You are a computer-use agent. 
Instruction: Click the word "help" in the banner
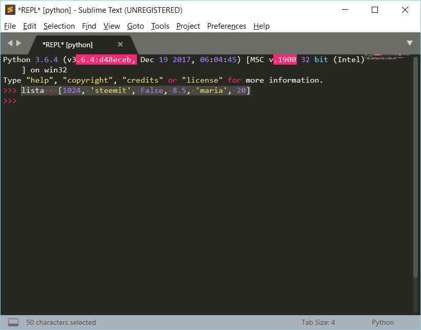coord(39,80)
